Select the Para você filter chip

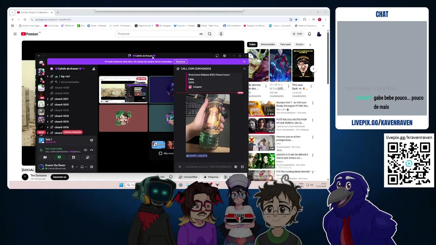(x=285, y=45)
